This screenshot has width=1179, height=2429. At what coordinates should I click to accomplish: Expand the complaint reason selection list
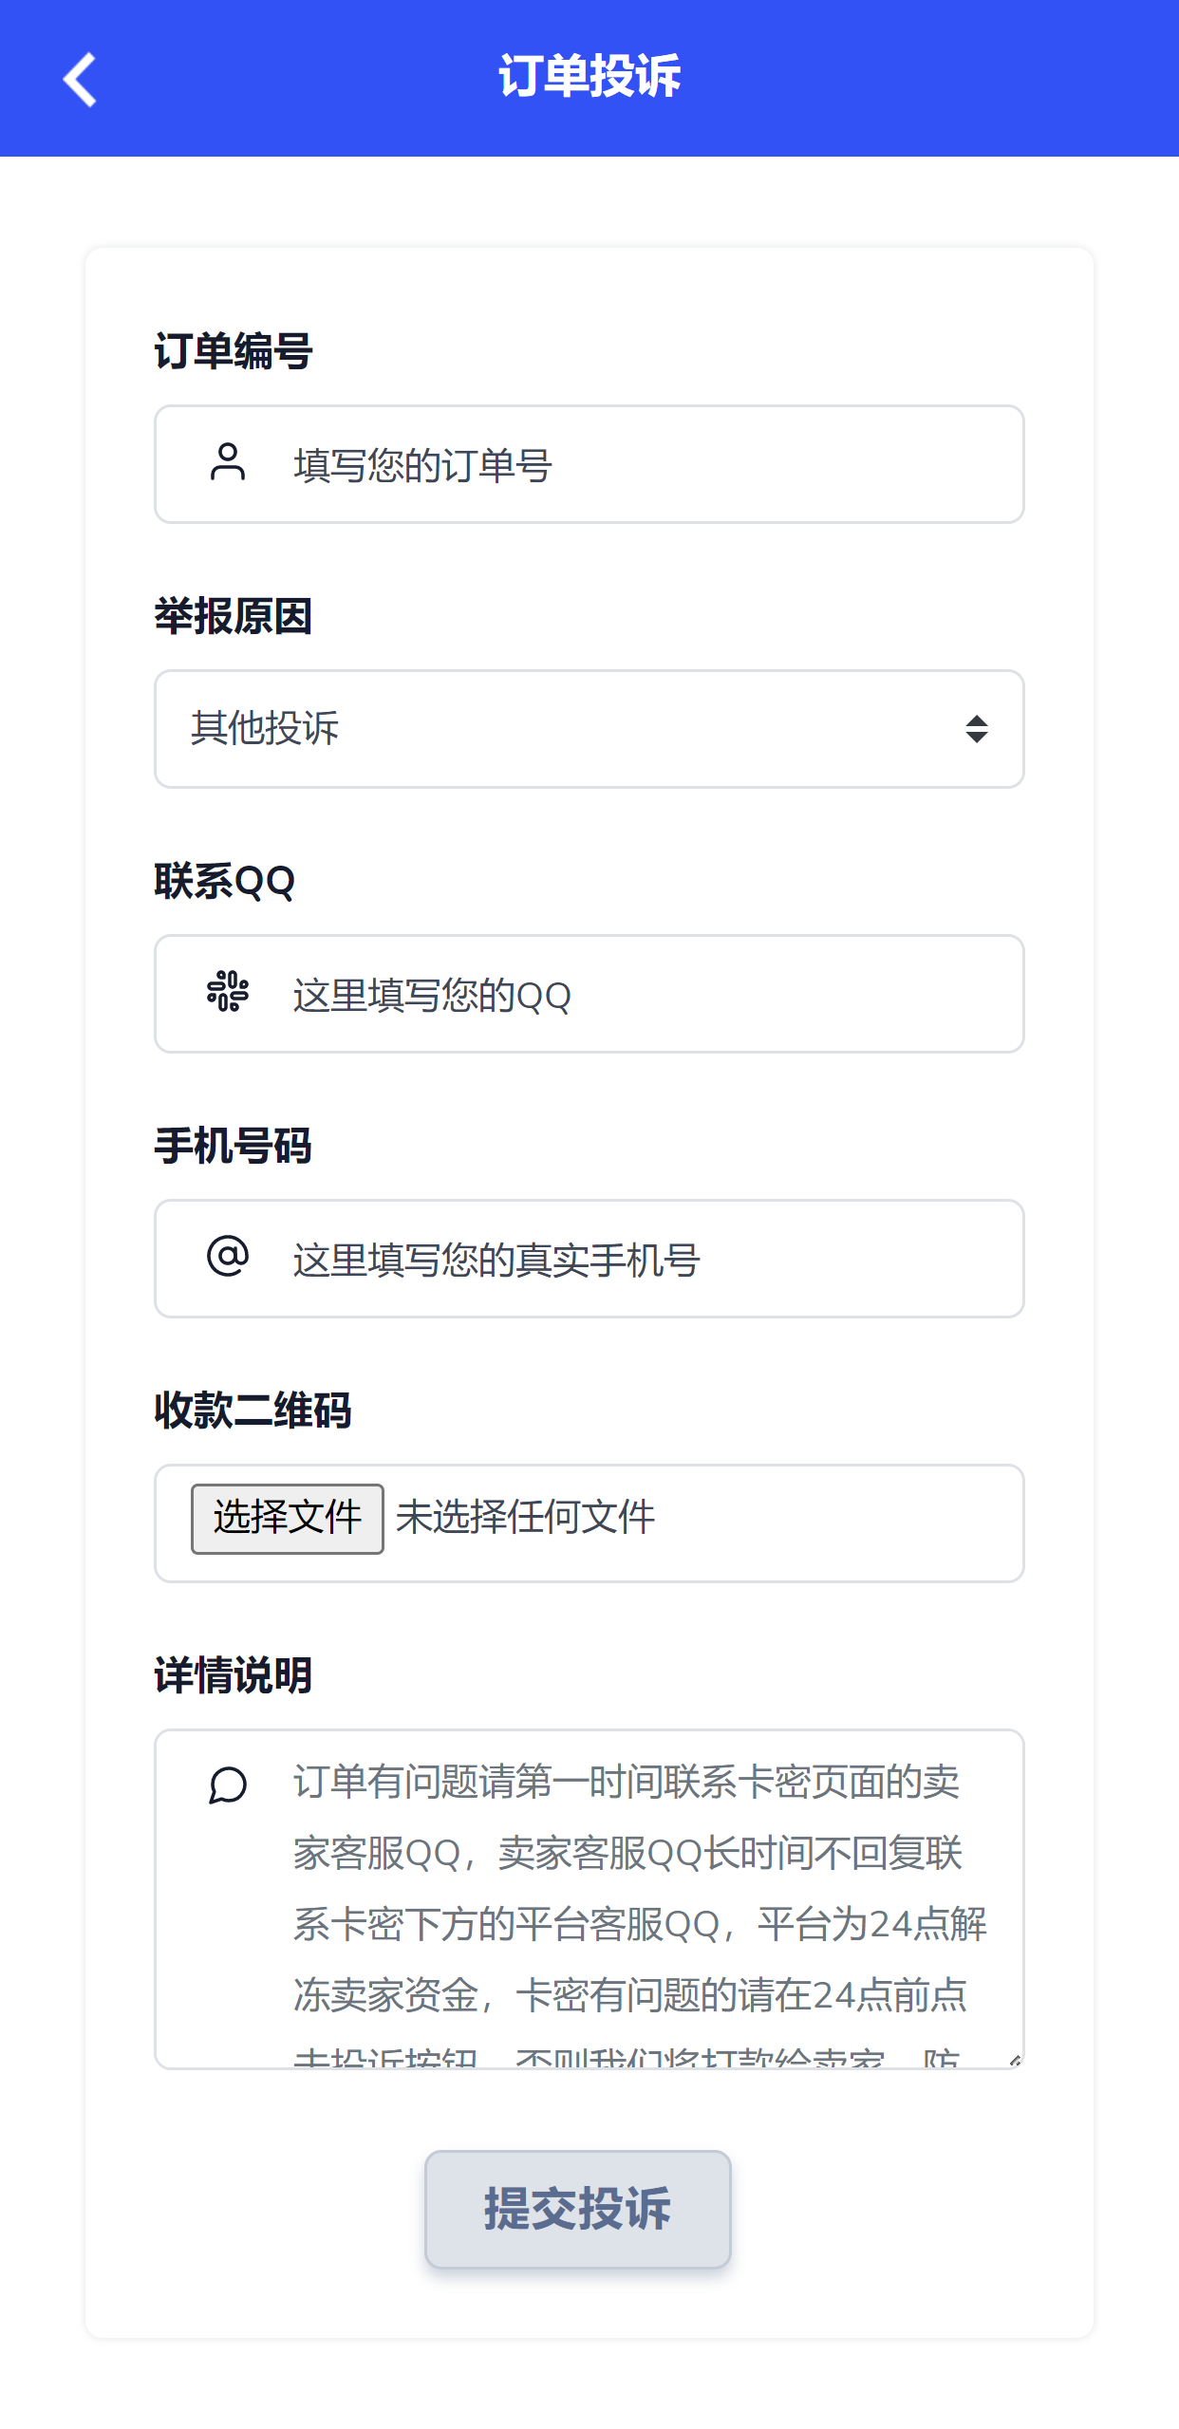click(589, 729)
